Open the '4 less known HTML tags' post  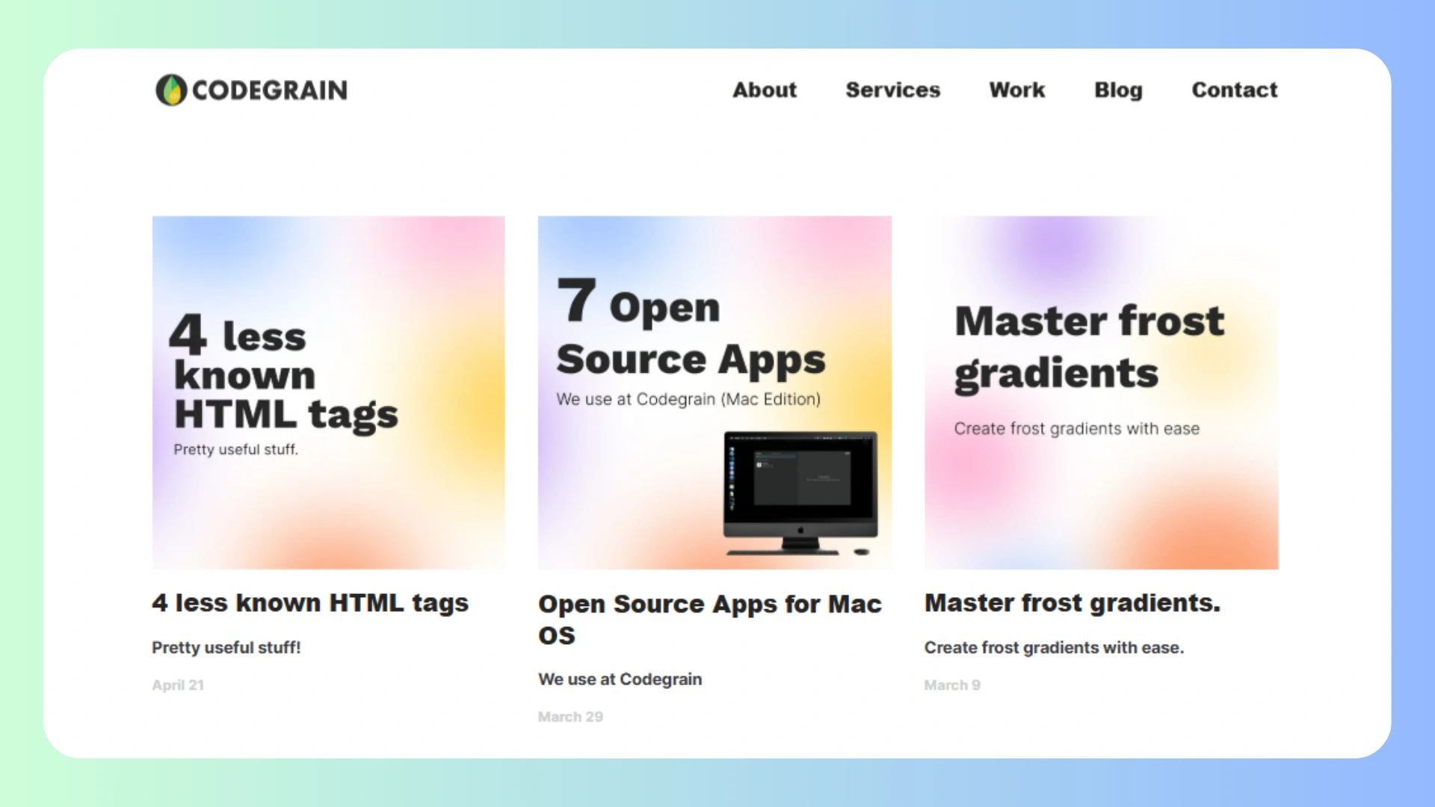point(309,602)
